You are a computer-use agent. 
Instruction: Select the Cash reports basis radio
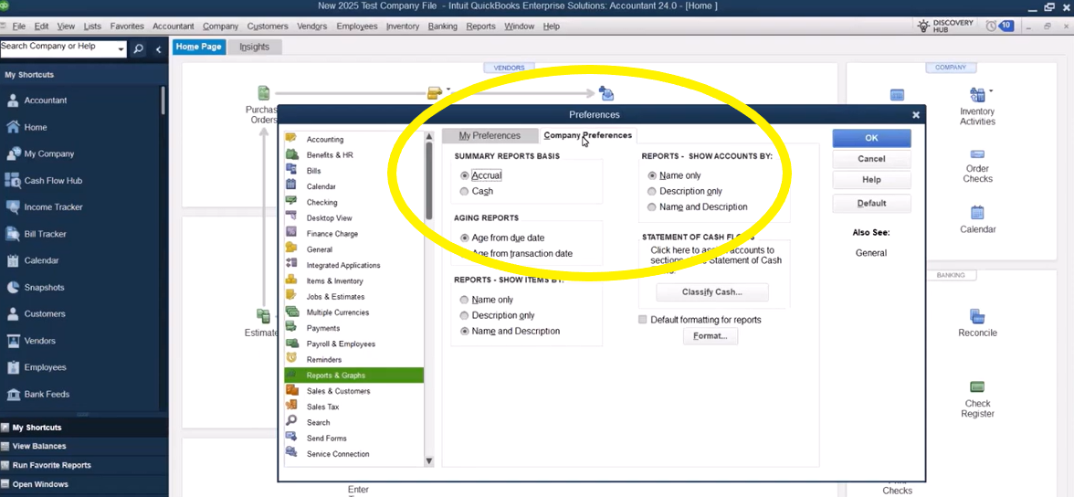click(x=465, y=192)
